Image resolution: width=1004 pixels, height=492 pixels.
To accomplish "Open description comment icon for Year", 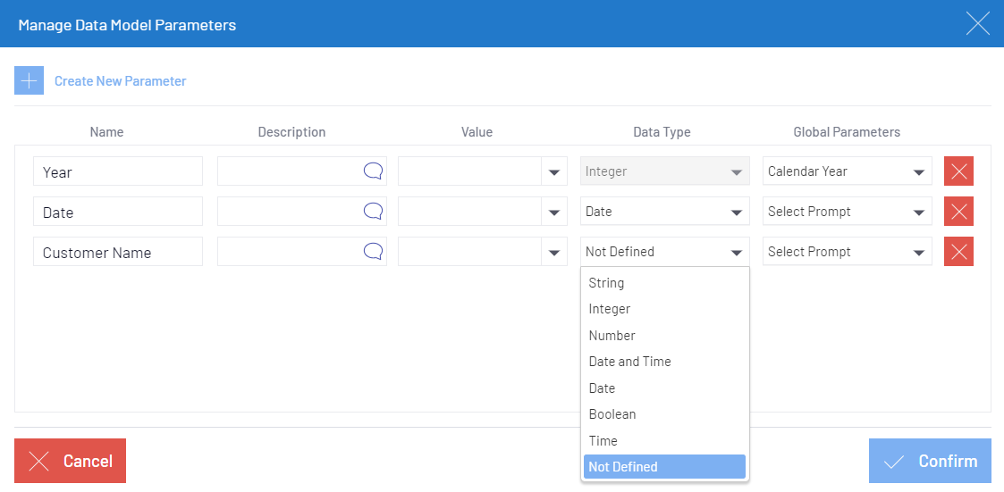I will [373, 171].
